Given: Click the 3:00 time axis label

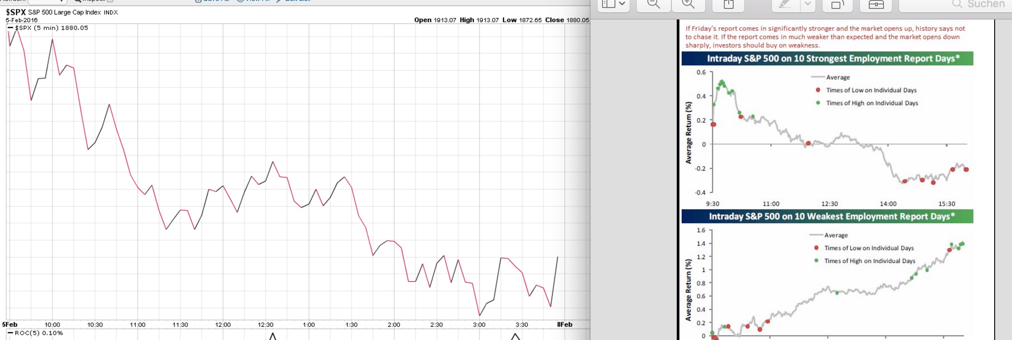Looking at the screenshot, I should click(x=479, y=324).
